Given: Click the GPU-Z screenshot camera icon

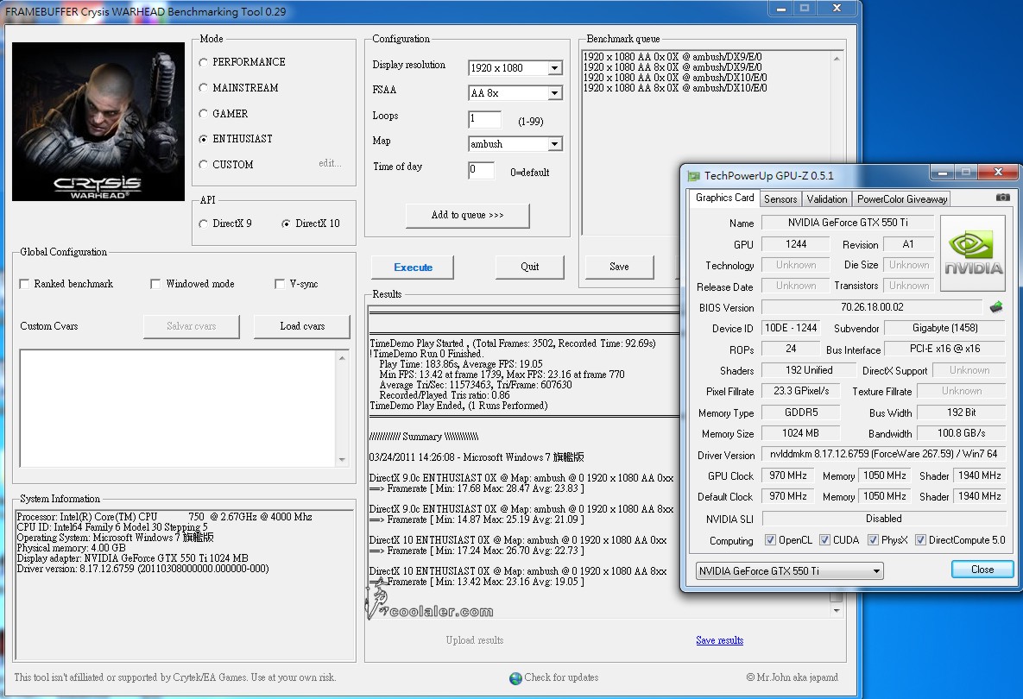Looking at the screenshot, I should coord(1003,197).
